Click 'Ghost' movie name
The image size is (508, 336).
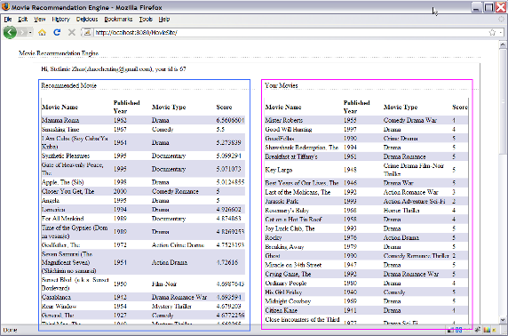click(x=273, y=256)
